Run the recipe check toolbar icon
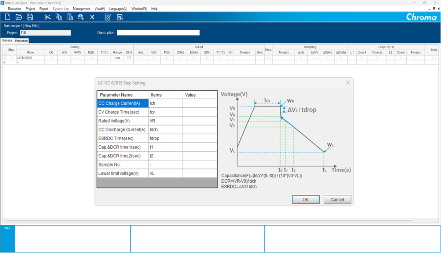Screen dimensions: 441x253 107,17
